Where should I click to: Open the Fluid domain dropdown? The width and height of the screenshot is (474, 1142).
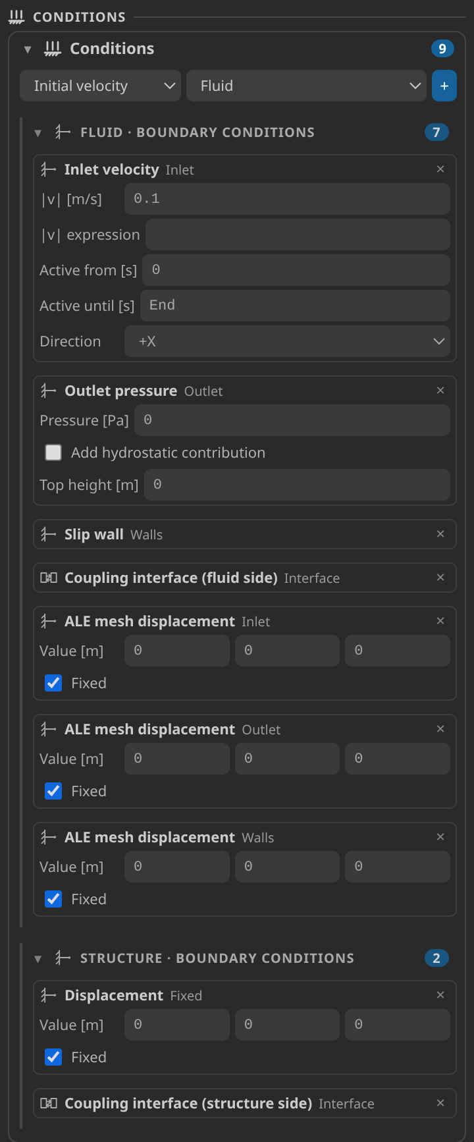(306, 86)
